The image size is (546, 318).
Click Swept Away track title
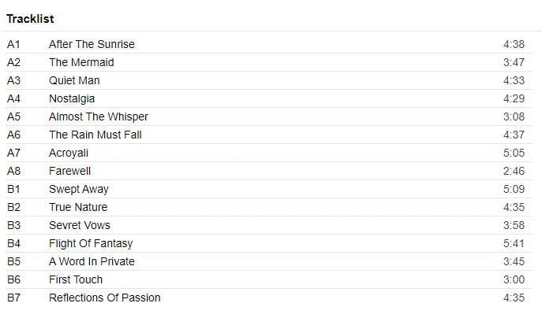point(79,189)
